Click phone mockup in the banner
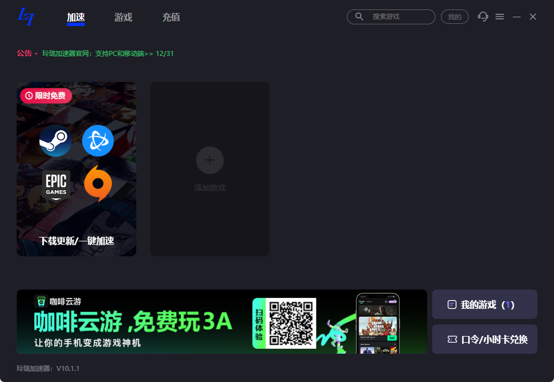 pyautogui.click(x=378, y=323)
